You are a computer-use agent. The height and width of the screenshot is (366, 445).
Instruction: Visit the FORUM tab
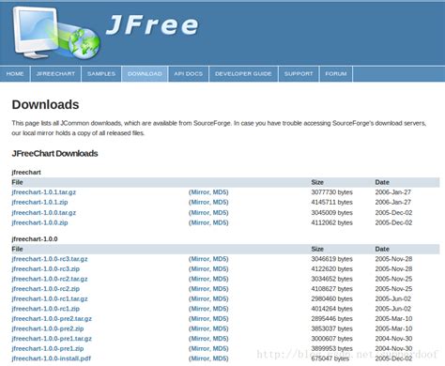click(x=336, y=74)
